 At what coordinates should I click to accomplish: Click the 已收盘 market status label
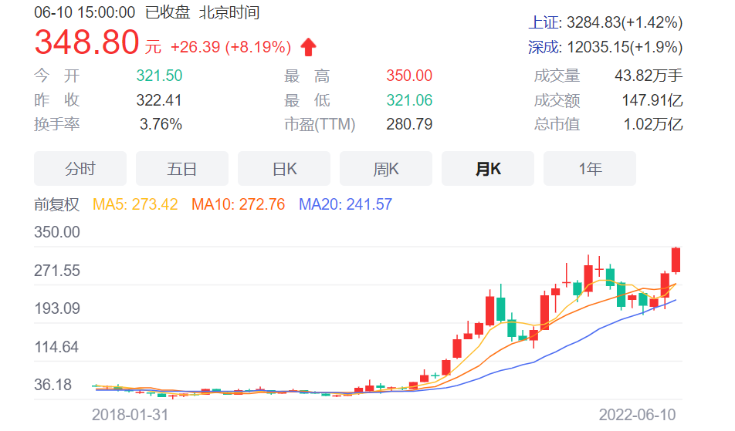[168, 12]
